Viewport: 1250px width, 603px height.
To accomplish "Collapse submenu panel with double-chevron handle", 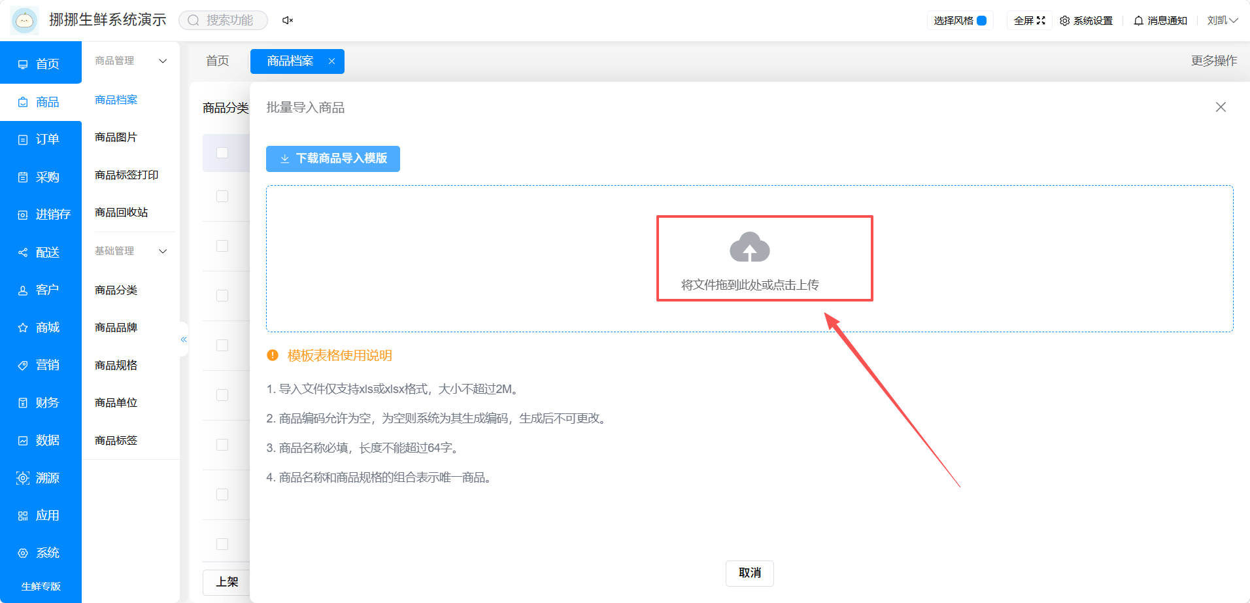I will [x=184, y=339].
